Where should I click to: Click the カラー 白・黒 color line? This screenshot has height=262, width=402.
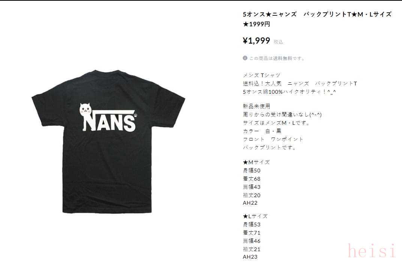[262, 131]
